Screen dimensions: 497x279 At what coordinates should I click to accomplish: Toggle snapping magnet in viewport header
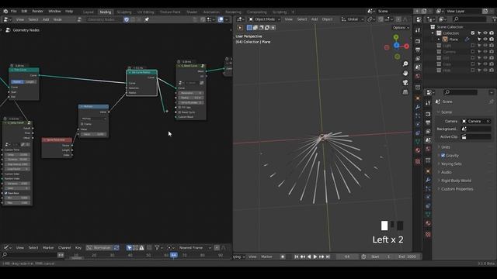coord(381,19)
